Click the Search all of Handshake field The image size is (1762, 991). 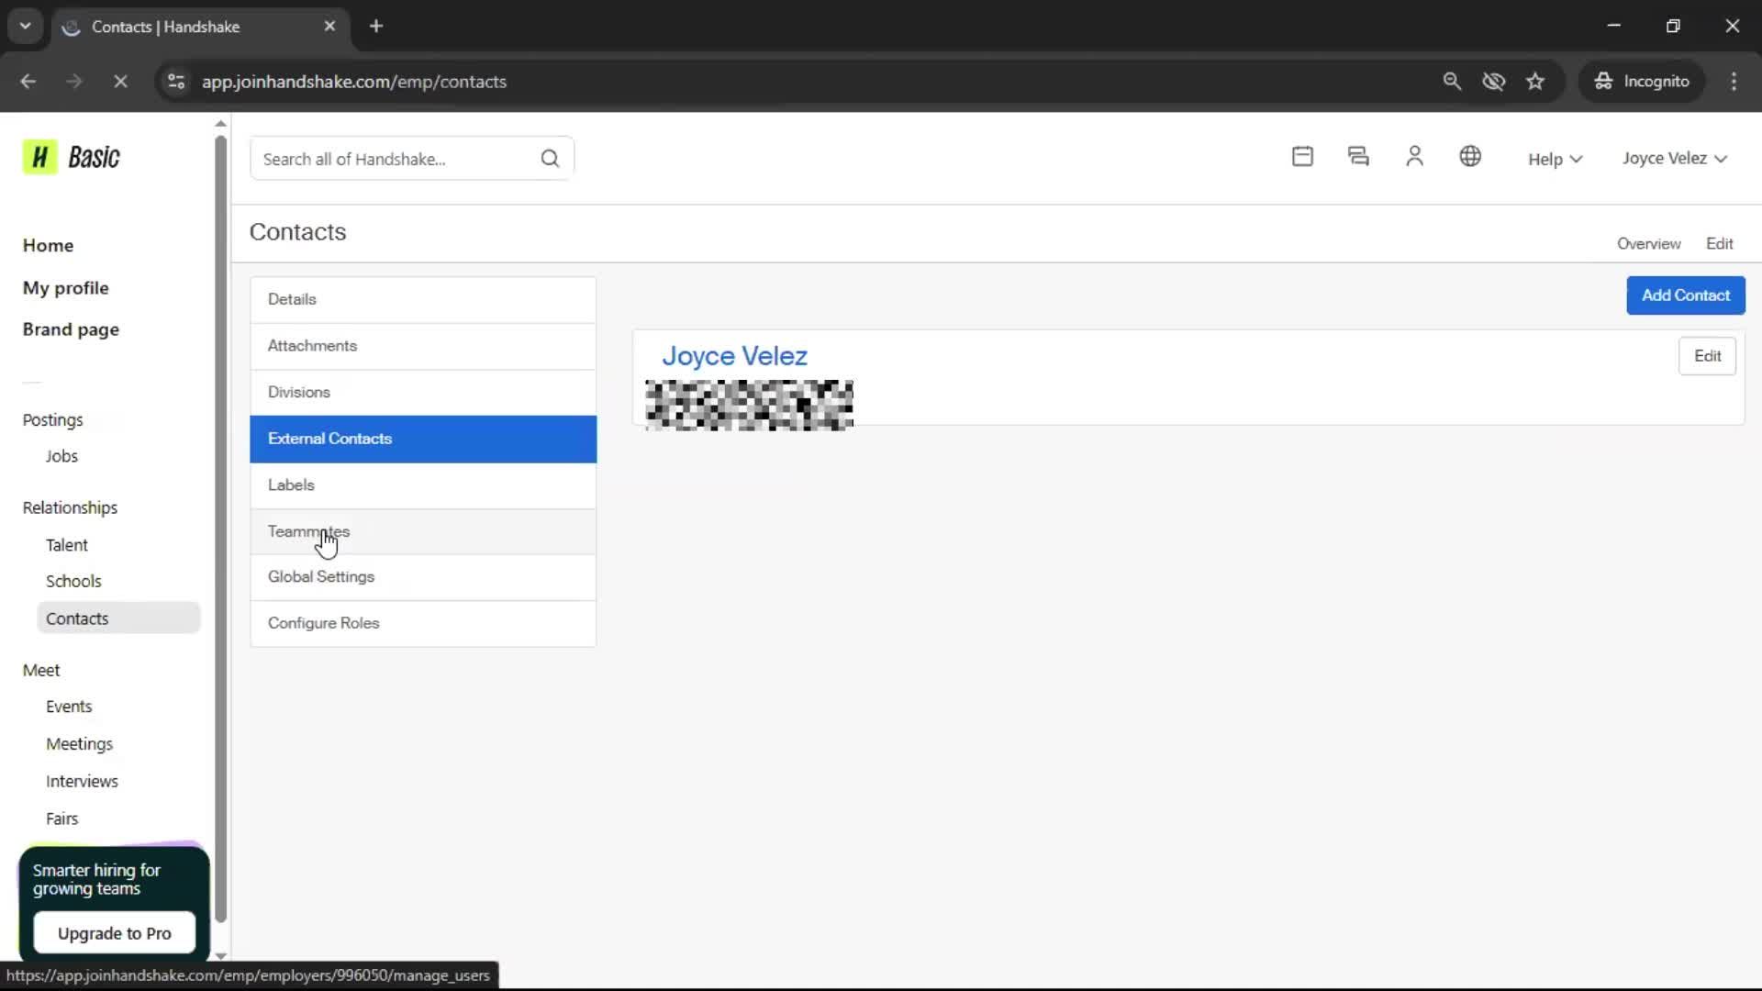[412, 159]
